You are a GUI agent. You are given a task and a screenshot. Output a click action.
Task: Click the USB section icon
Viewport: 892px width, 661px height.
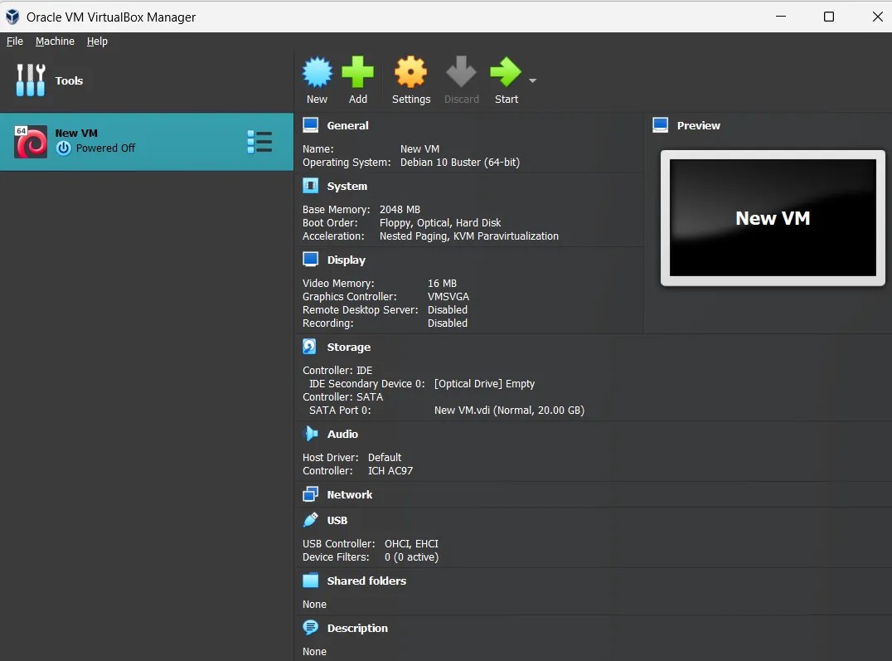pyautogui.click(x=312, y=520)
